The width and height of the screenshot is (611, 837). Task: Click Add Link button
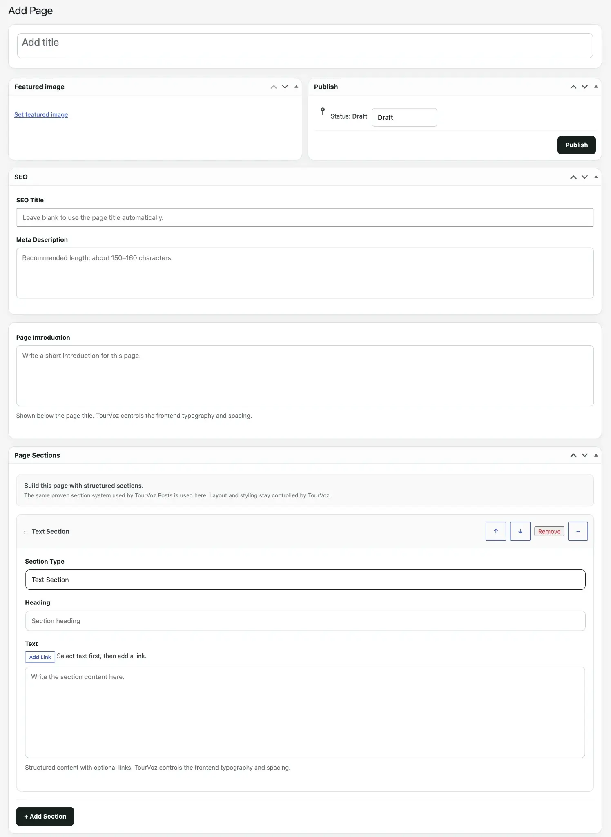(x=40, y=657)
